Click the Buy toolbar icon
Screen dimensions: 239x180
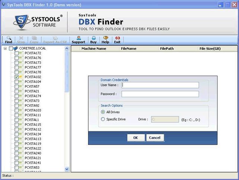point(93,38)
